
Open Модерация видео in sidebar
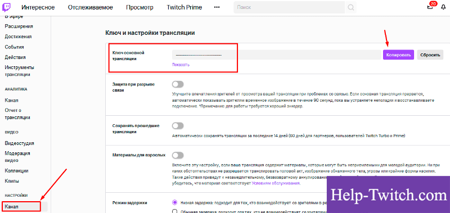(17, 157)
